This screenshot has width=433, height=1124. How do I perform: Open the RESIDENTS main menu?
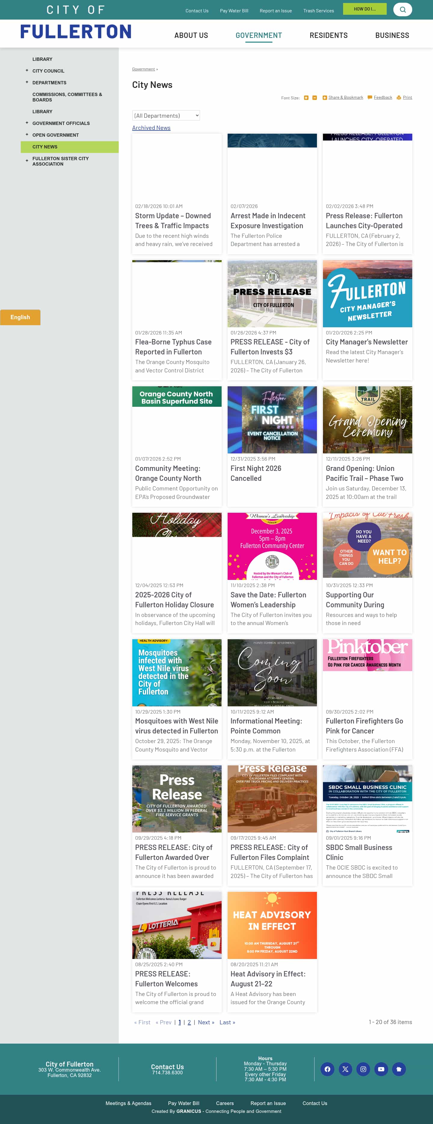point(328,35)
